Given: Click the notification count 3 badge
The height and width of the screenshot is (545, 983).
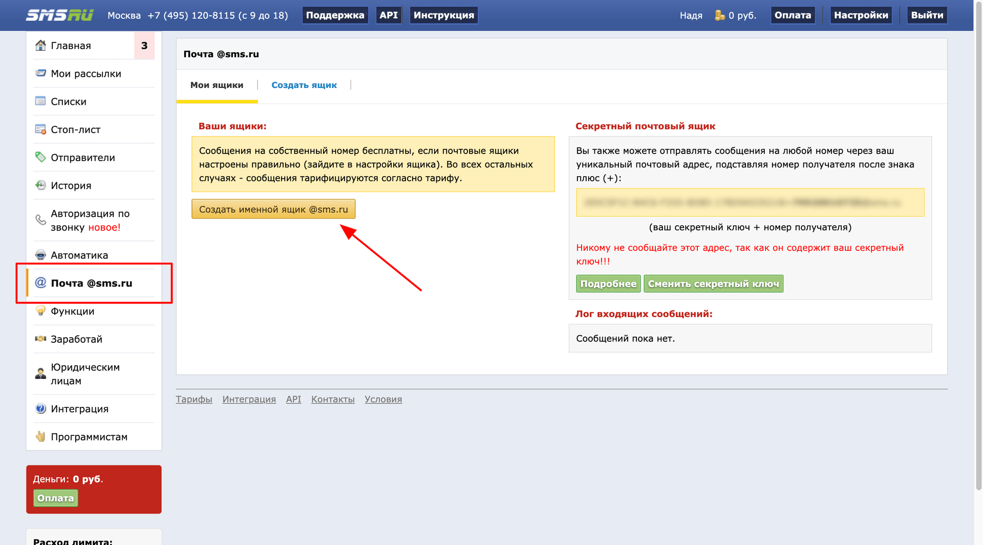Looking at the screenshot, I should (x=144, y=46).
